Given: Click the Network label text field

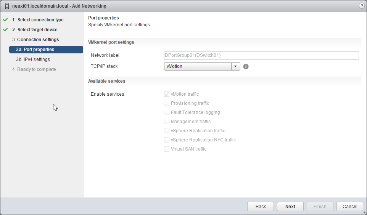Looking at the screenshot, I should (x=261, y=56).
